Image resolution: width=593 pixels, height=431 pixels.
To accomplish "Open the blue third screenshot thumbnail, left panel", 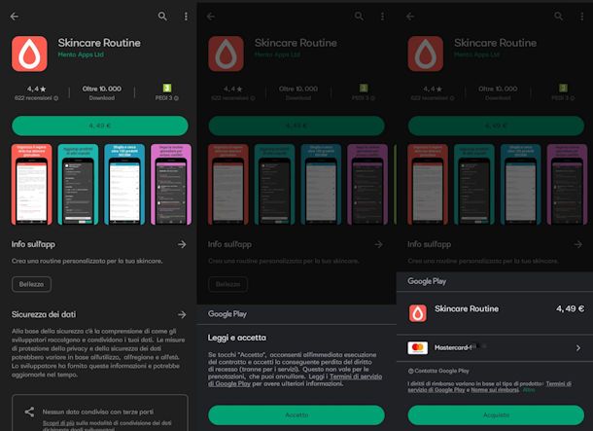I will click(124, 184).
